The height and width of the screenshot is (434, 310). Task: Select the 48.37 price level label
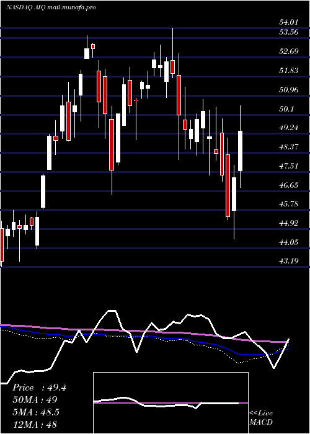pos(289,147)
